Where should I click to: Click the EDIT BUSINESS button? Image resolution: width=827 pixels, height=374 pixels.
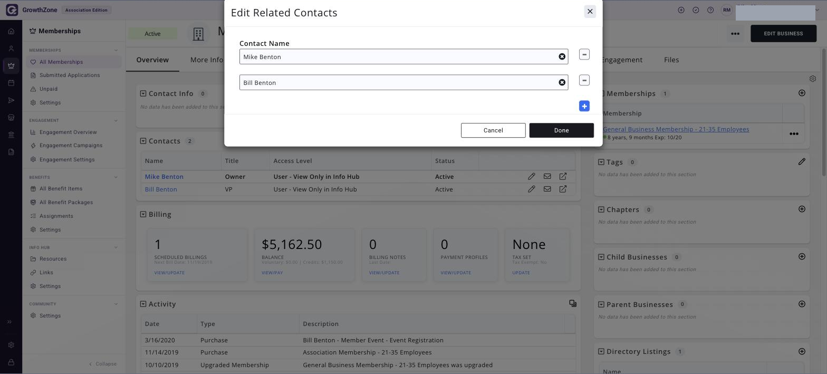783,33
